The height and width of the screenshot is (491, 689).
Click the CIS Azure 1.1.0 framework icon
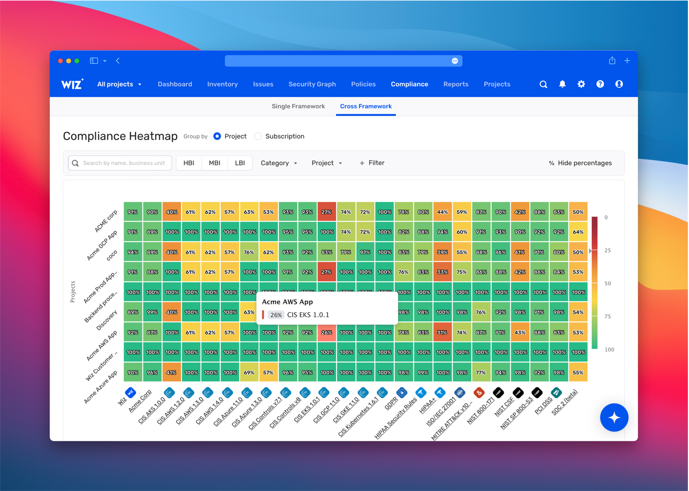(x=247, y=393)
